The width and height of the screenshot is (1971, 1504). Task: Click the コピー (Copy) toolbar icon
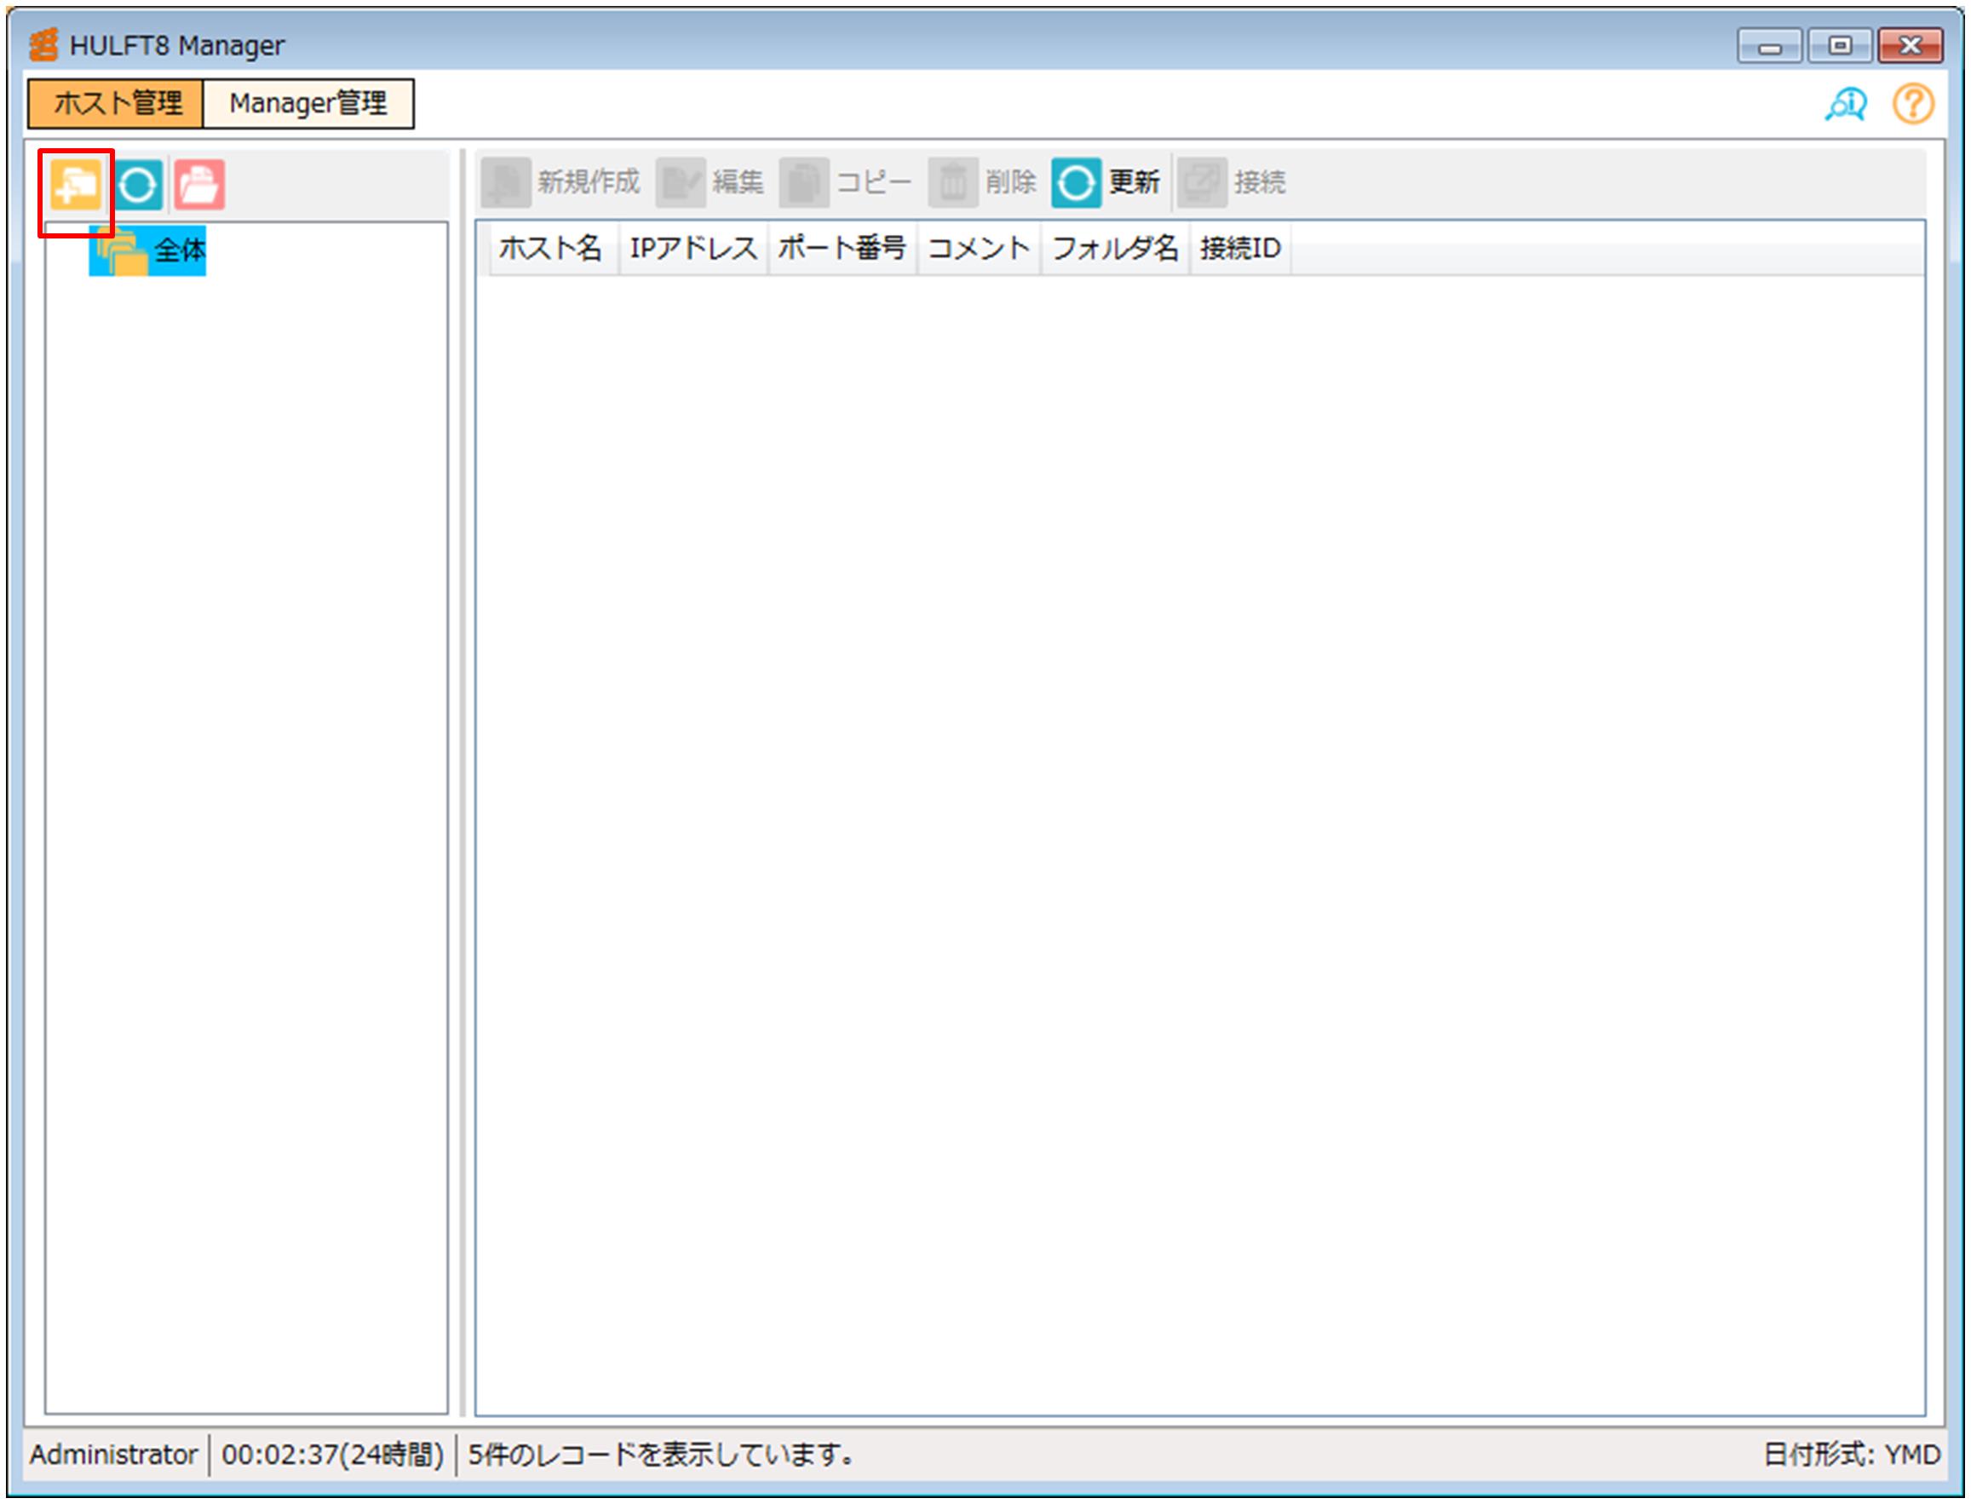pos(804,182)
